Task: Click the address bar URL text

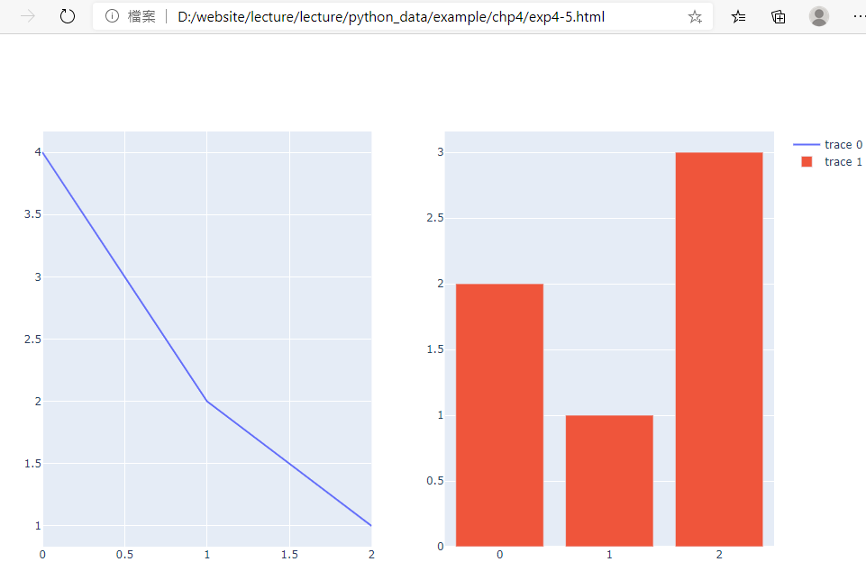Action: tap(390, 17)
